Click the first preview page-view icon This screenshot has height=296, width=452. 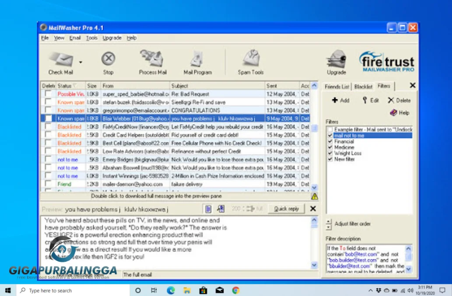coord(208,209)
